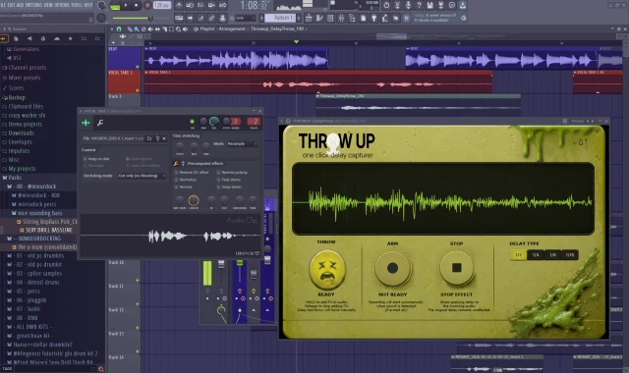Toggle Fade stereo option
Image resolution: width=629 pixels, height=373 pixels.
pyautogui.click(x=229, y=180)
